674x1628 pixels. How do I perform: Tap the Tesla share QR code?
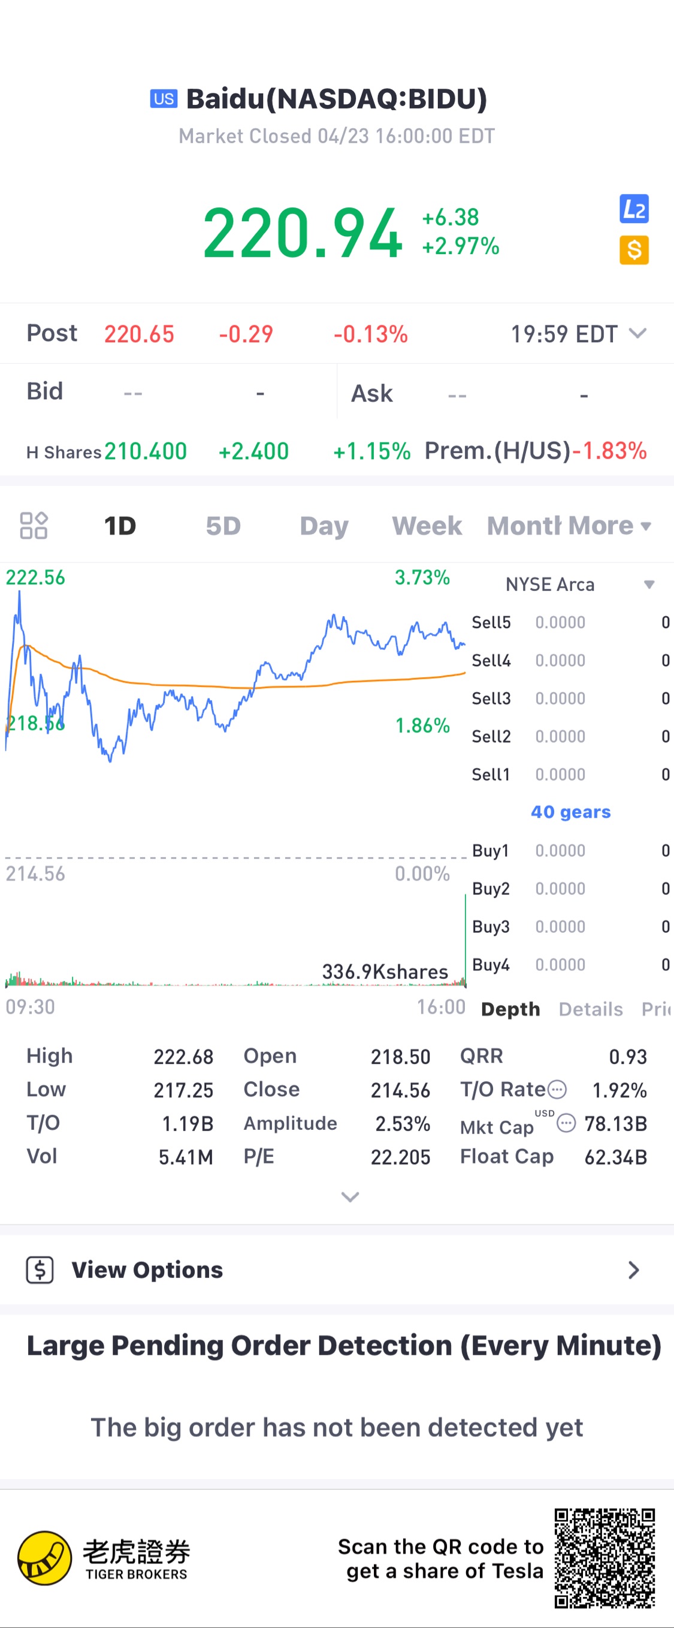[604, 1558]
